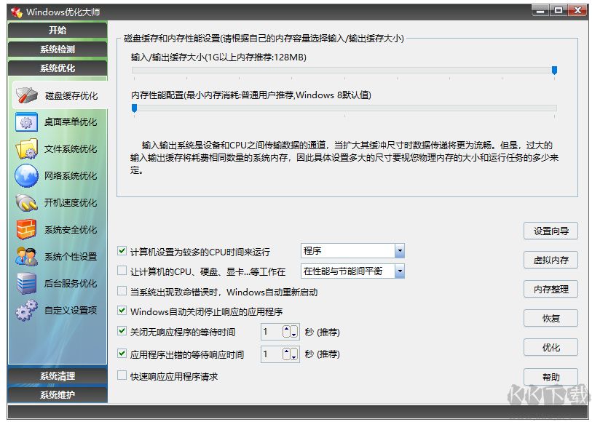Open the 程序 dropdown

click(400, 251)
